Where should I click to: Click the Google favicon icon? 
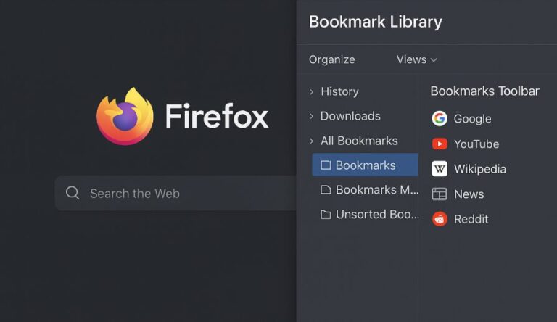440,118
